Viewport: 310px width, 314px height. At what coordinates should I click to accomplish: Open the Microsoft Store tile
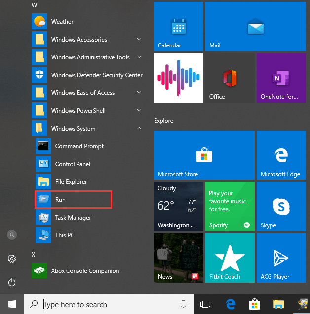[x=204, y=155]
